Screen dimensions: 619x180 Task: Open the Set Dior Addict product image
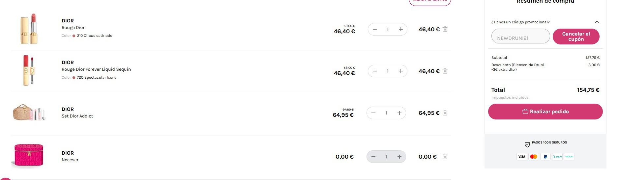coord(29,113)
